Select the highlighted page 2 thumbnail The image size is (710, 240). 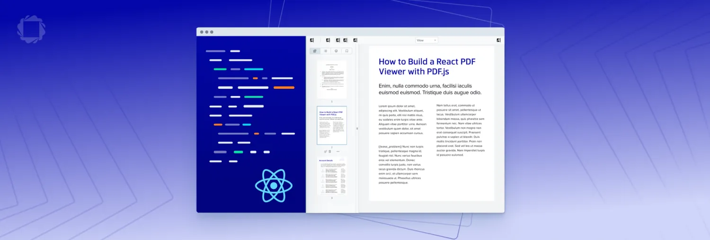pos(332,125)
